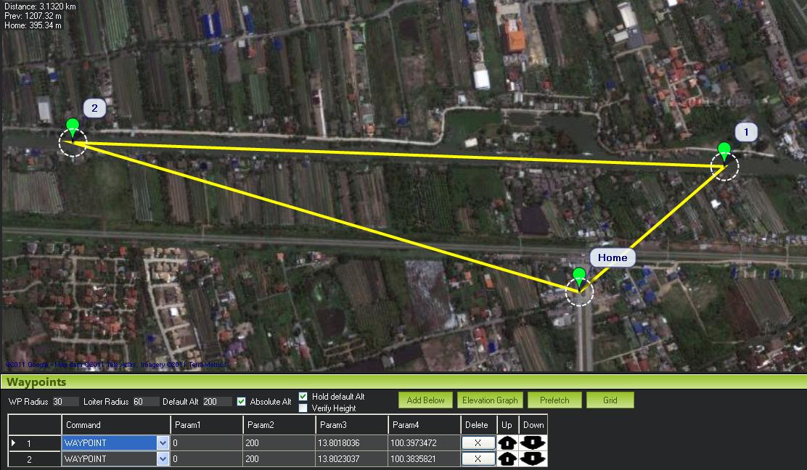Screen dimensions: 807x470
Task: Click the WP Radius input field
Action: coord(65,402)
